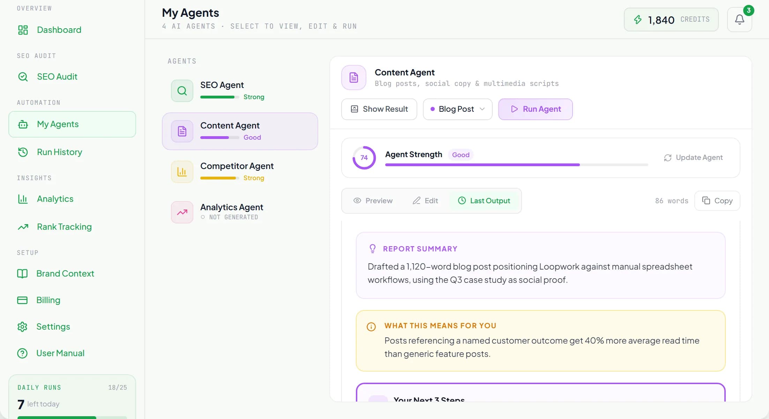Click the 'Good' strength badge
Viewport: 769px width, 419px height.
(461, 155)
